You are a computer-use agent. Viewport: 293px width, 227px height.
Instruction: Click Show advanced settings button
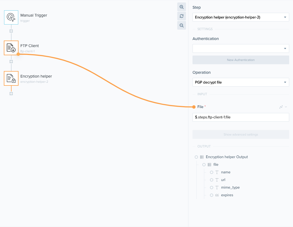241,134
